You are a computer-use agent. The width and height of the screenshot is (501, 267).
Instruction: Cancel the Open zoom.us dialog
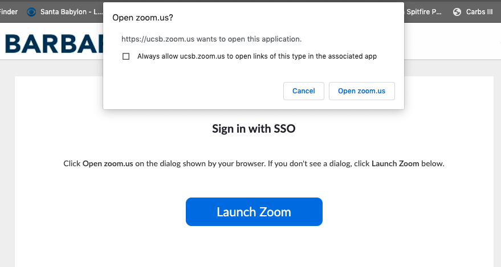[304, 91]
